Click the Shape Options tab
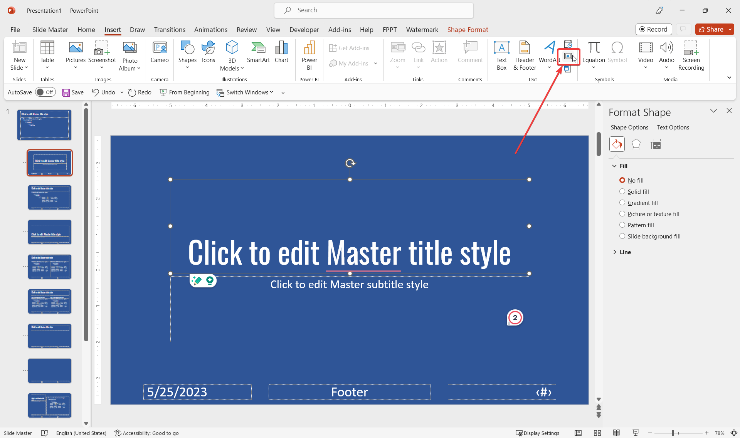Screen dimensions: 740x438 (x=629, y=127)
